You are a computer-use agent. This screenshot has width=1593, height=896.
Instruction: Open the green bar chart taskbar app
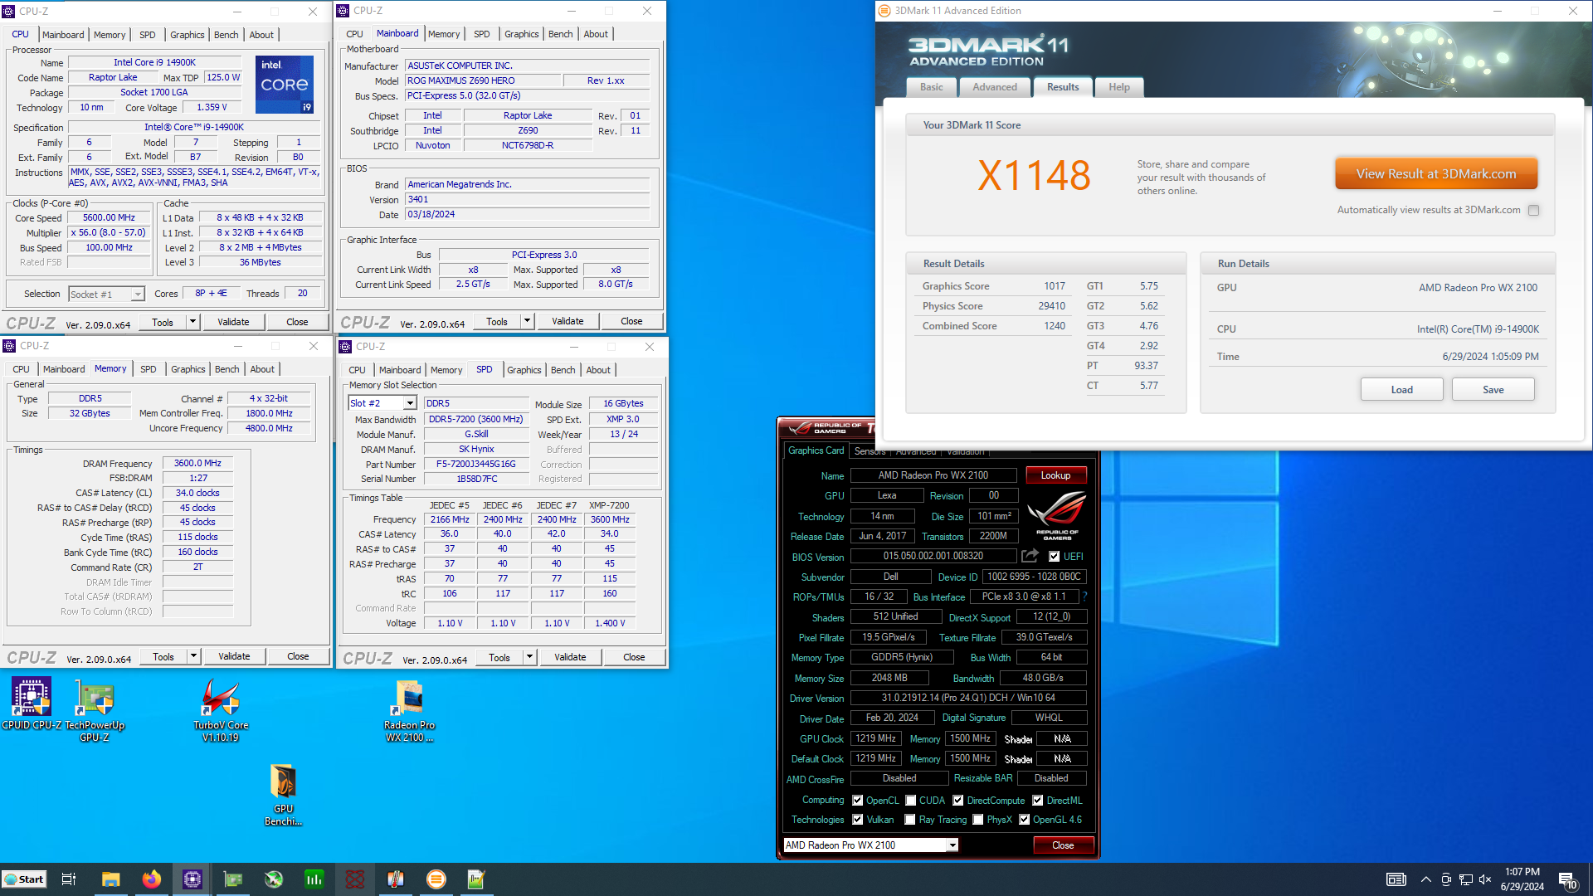(314, 879)
